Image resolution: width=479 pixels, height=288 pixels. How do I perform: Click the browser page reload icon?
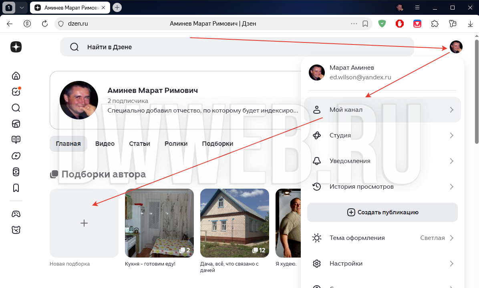coord(45,24)
